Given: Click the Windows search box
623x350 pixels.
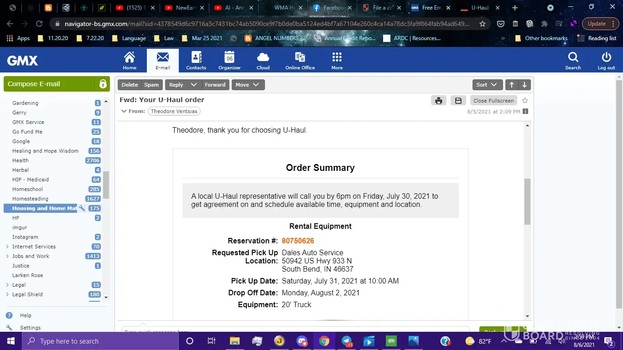Looking at the screenshot, I should 100,341.
